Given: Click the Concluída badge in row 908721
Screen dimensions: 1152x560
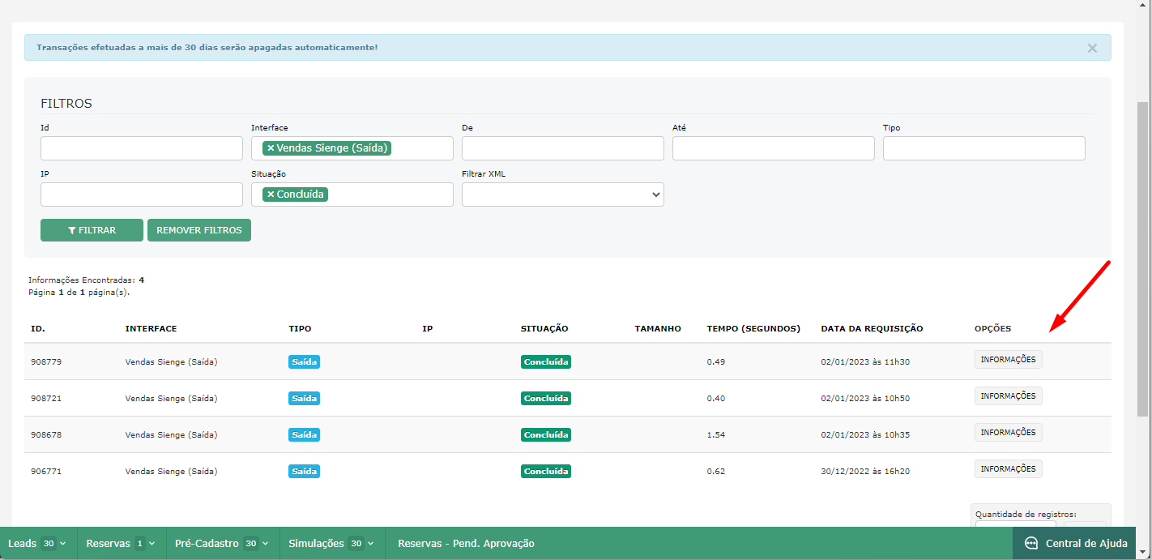Looking at the screenshot, I should coord(546,399).
